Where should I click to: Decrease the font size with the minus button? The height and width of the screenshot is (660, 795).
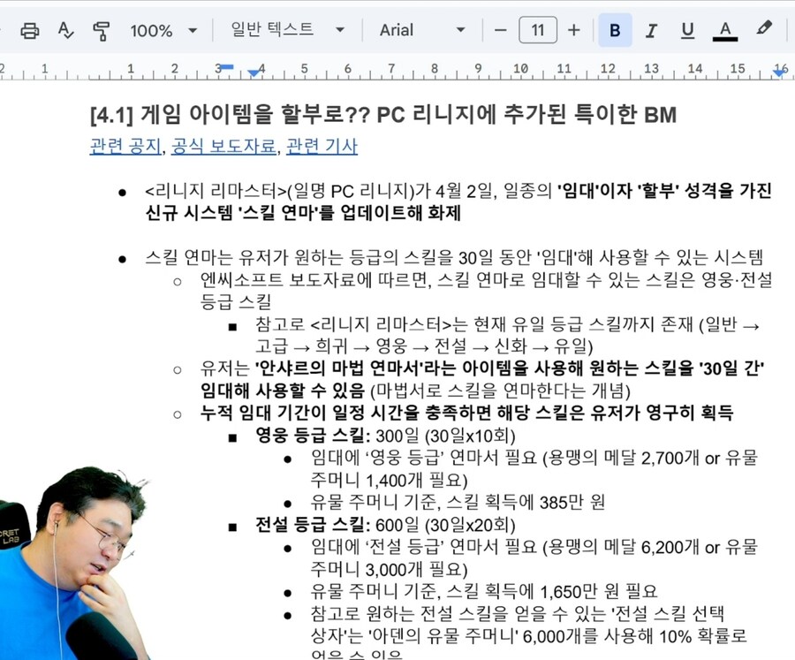pyautogui.click(x=500, y=29)
